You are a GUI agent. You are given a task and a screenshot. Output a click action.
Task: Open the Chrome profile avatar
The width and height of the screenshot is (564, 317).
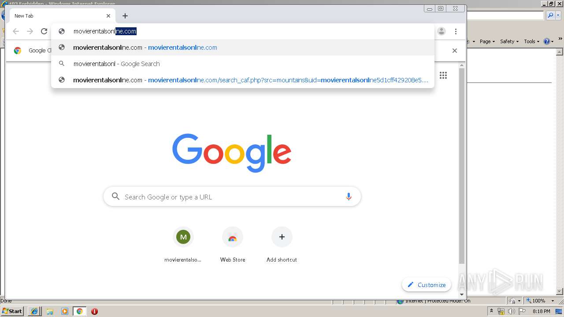point(442,31)
